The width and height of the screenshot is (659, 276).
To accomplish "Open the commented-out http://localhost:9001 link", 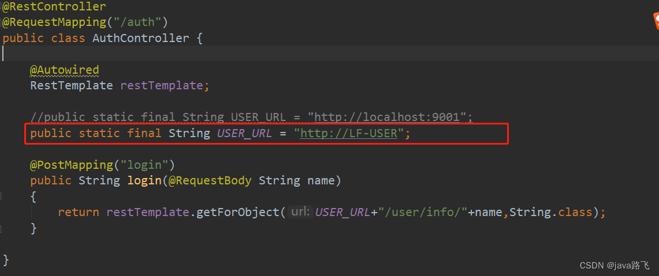I will coord(386,117).
